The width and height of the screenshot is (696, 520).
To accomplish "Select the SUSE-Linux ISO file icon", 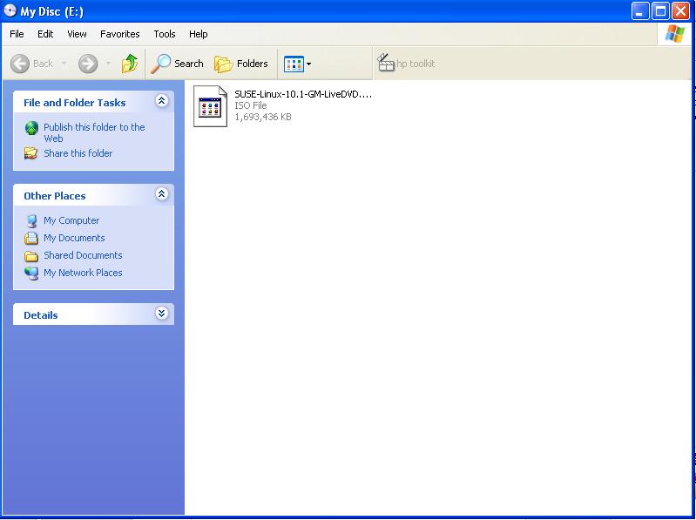I will pyautogui.click(x=211, y=106).
